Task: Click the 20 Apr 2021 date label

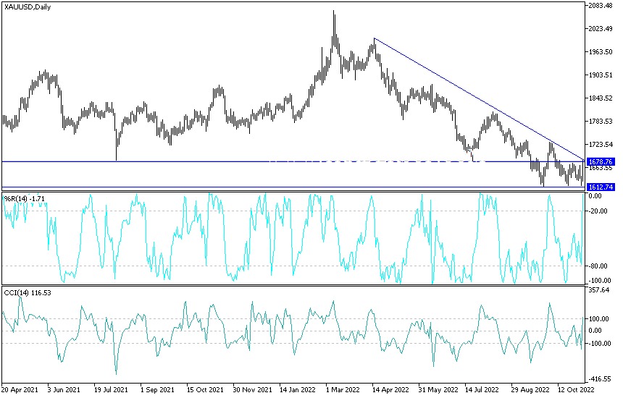Action: pyautogui.click(x=20, y=389)
